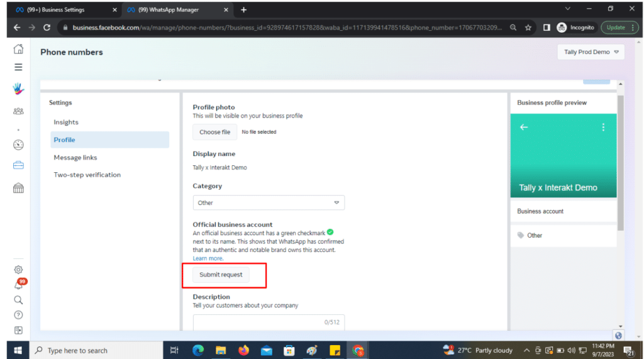
Task: Open the help question mark icon
Action: 18,315
